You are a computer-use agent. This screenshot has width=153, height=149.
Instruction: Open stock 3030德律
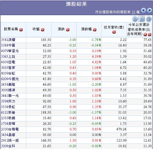tap(8, 90)
